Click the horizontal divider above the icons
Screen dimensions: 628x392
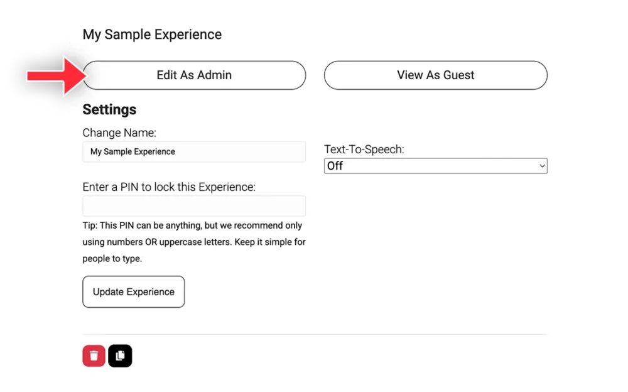tap(315, 334)
